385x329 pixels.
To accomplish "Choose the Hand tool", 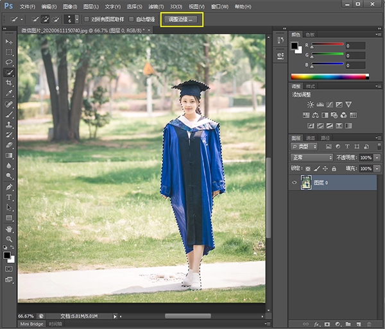I will click(x=10, y=228).
